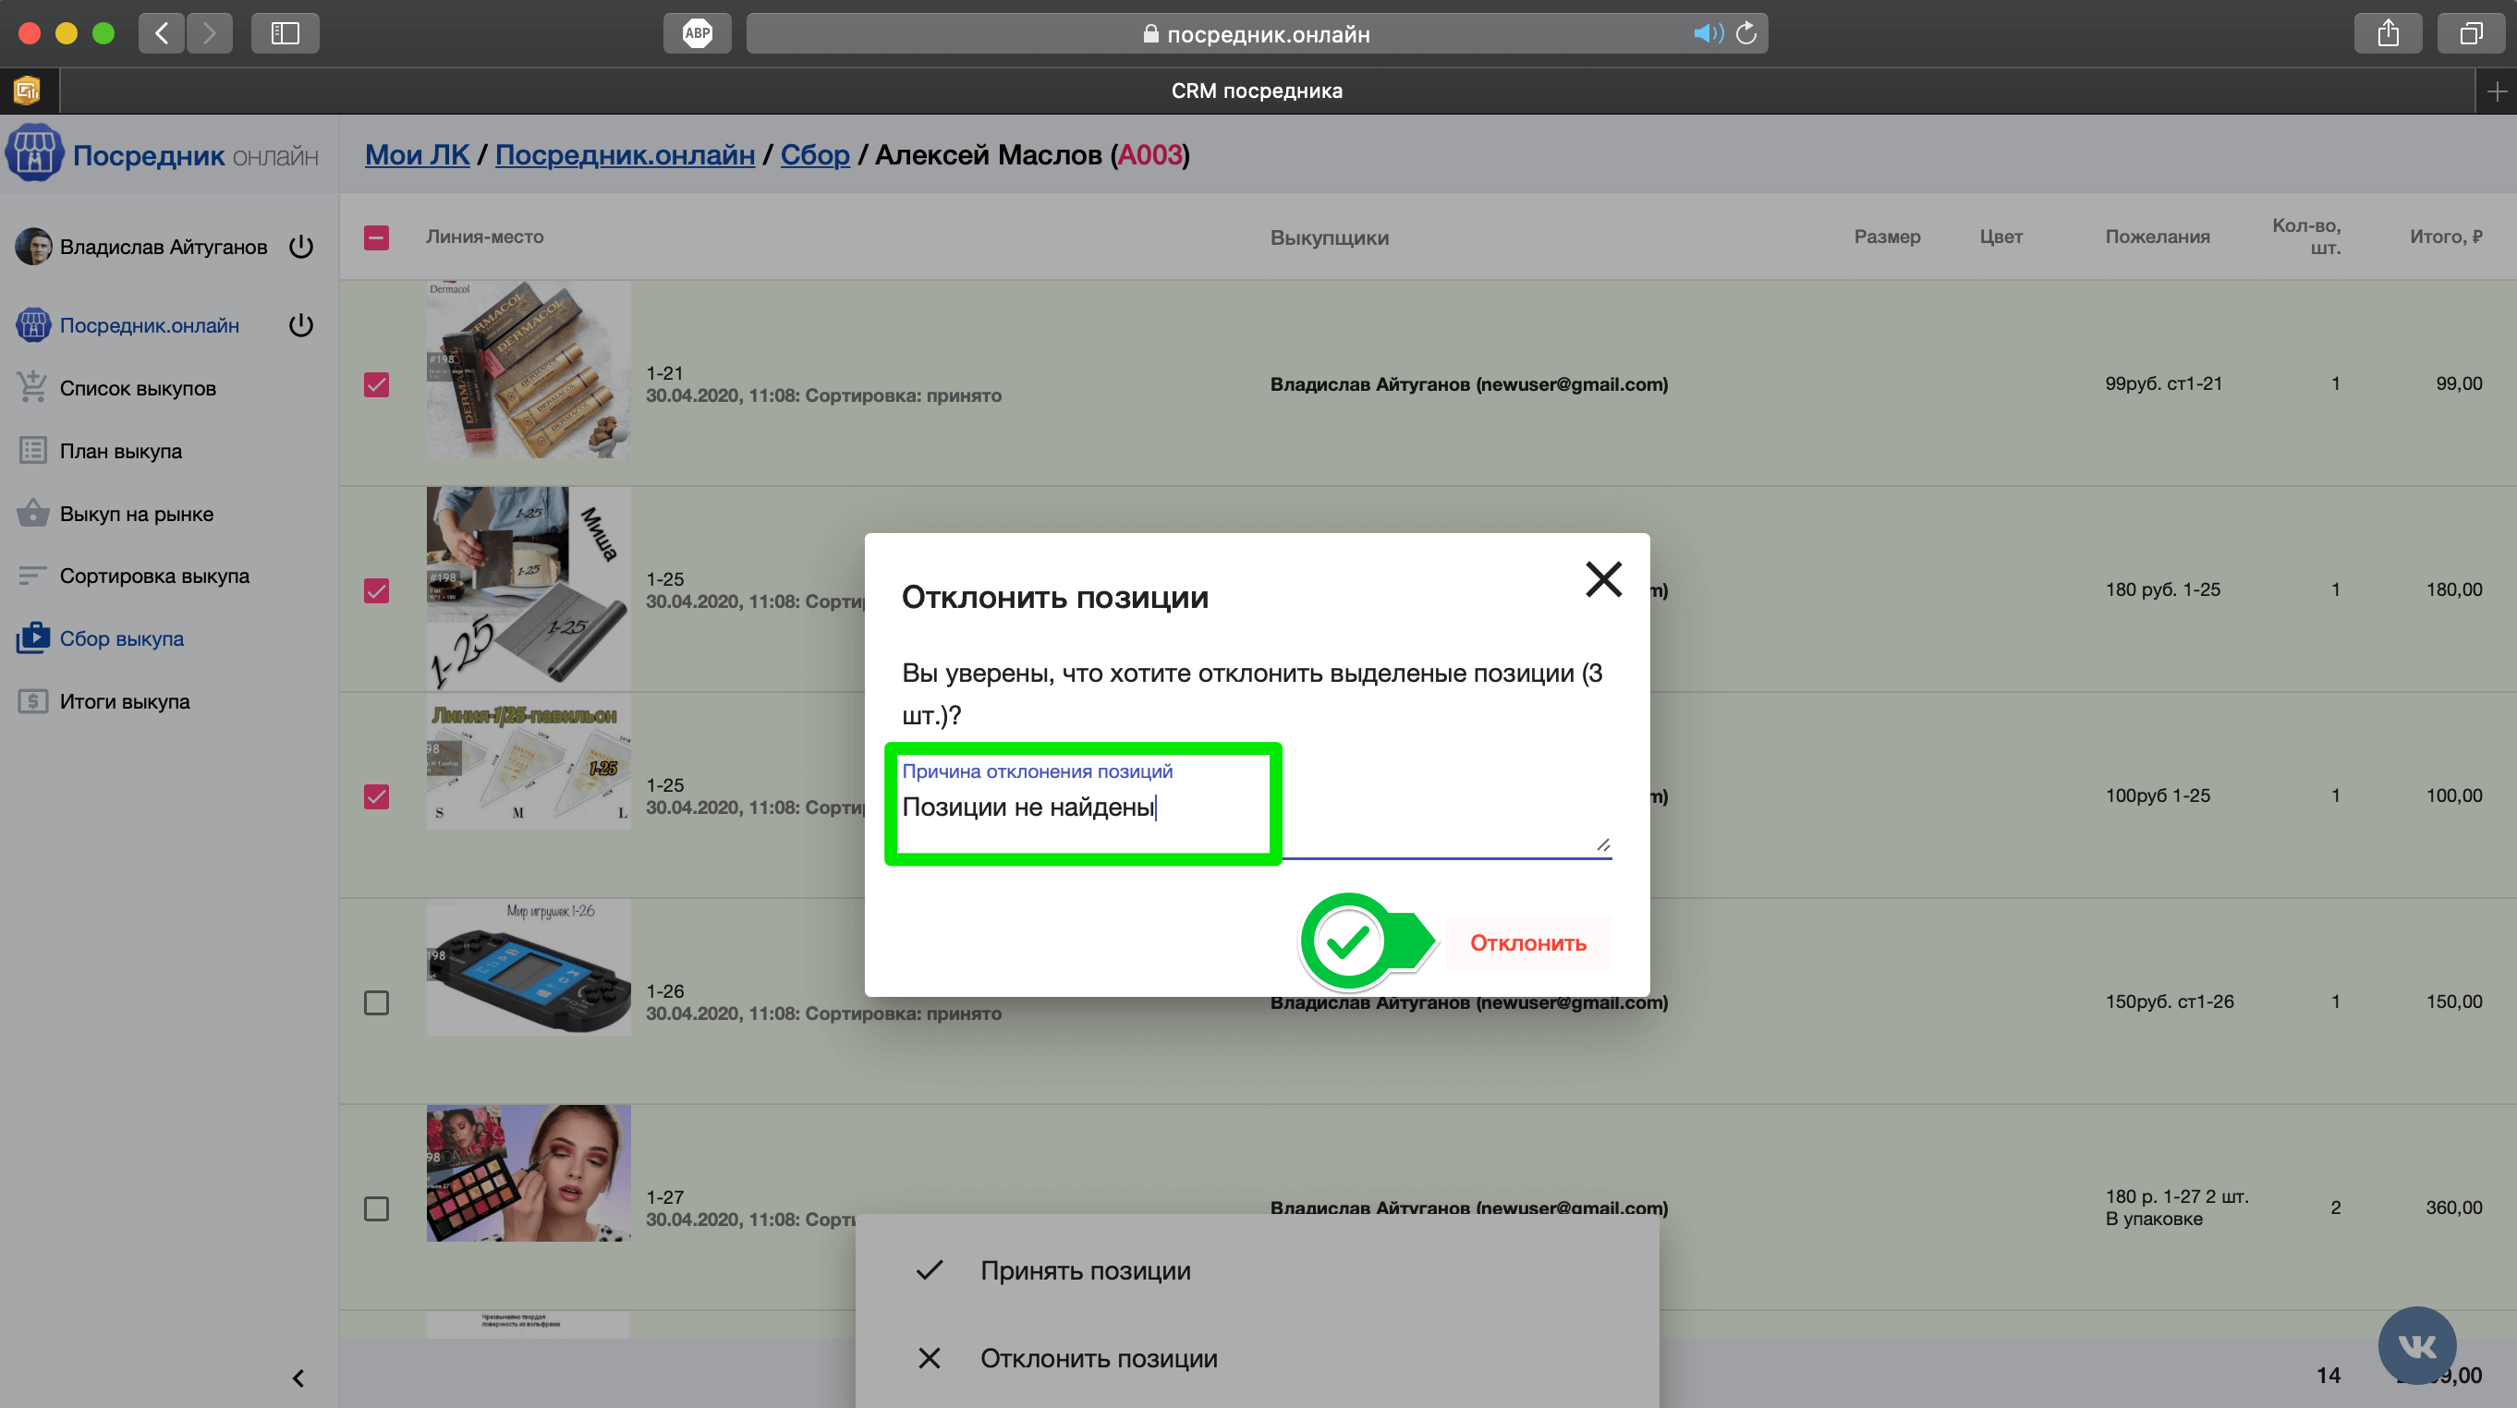Choose Принять позиции menu entry

point(1085,1270)
